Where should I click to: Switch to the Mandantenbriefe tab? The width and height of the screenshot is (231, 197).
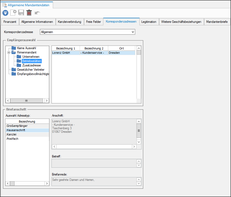pyautogui.click(x=217, y=22)
